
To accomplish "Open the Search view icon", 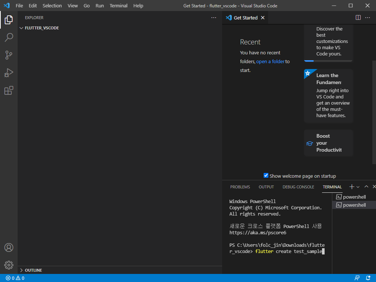I will tap(9, 37).
